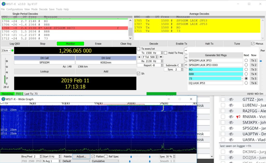The height and width of the screenshot is (163, 266).
Task: Select the Next radio button for Tx 3
Action: tap(246, 69)
